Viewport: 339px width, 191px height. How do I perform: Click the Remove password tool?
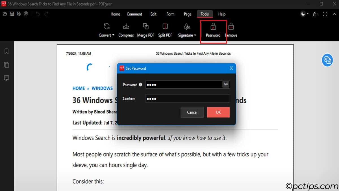click(x=231, y=30)
